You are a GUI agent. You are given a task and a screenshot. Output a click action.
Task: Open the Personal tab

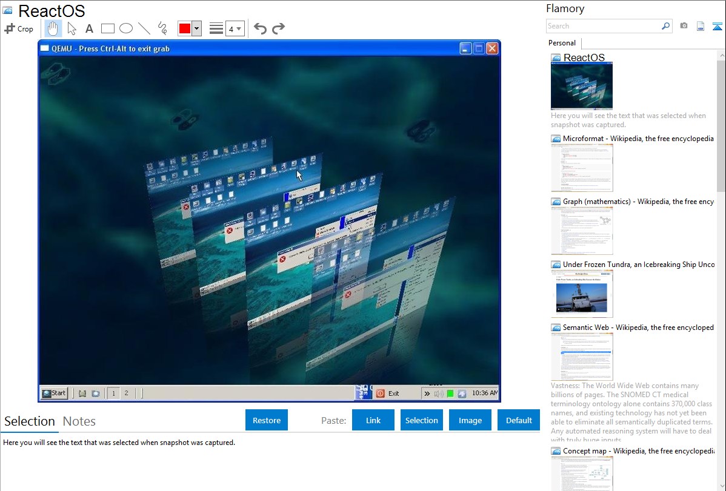point(562,43)
